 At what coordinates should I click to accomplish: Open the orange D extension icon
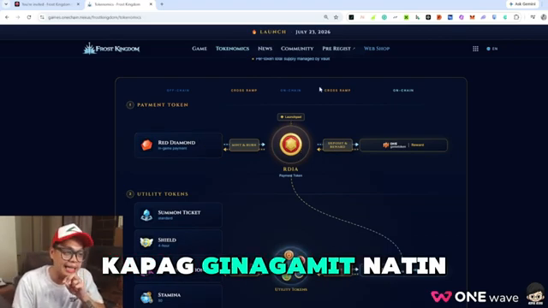pyautogui.click(x=439, y=17)
